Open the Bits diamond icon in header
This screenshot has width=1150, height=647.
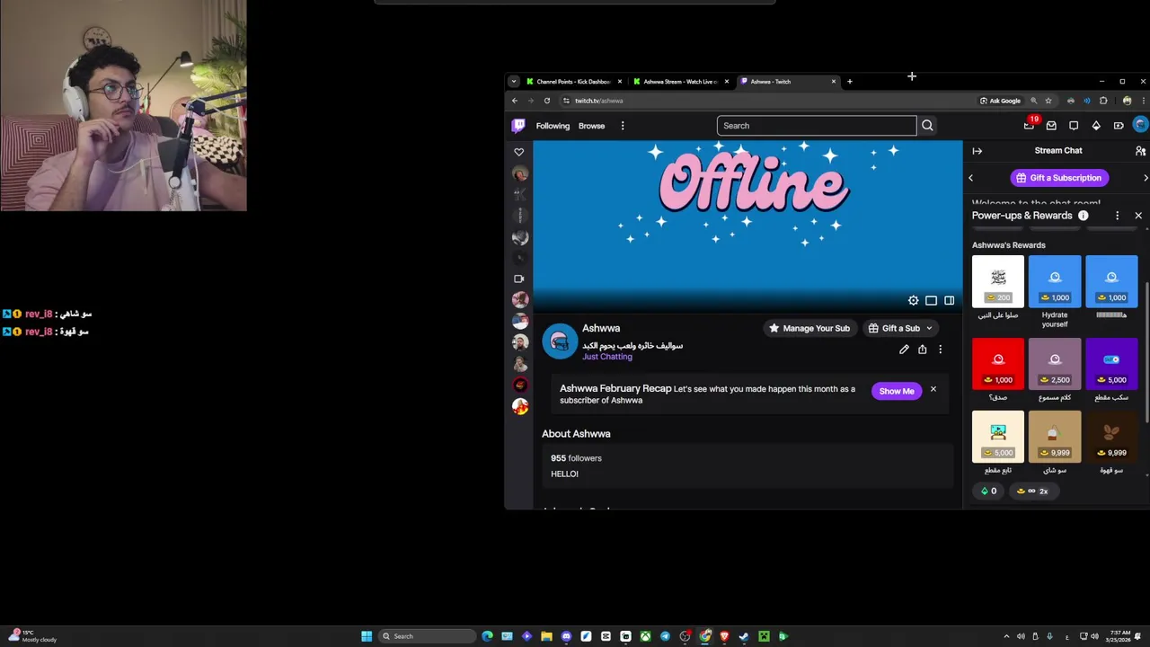pyautogui.click(x=1096, y=126)
